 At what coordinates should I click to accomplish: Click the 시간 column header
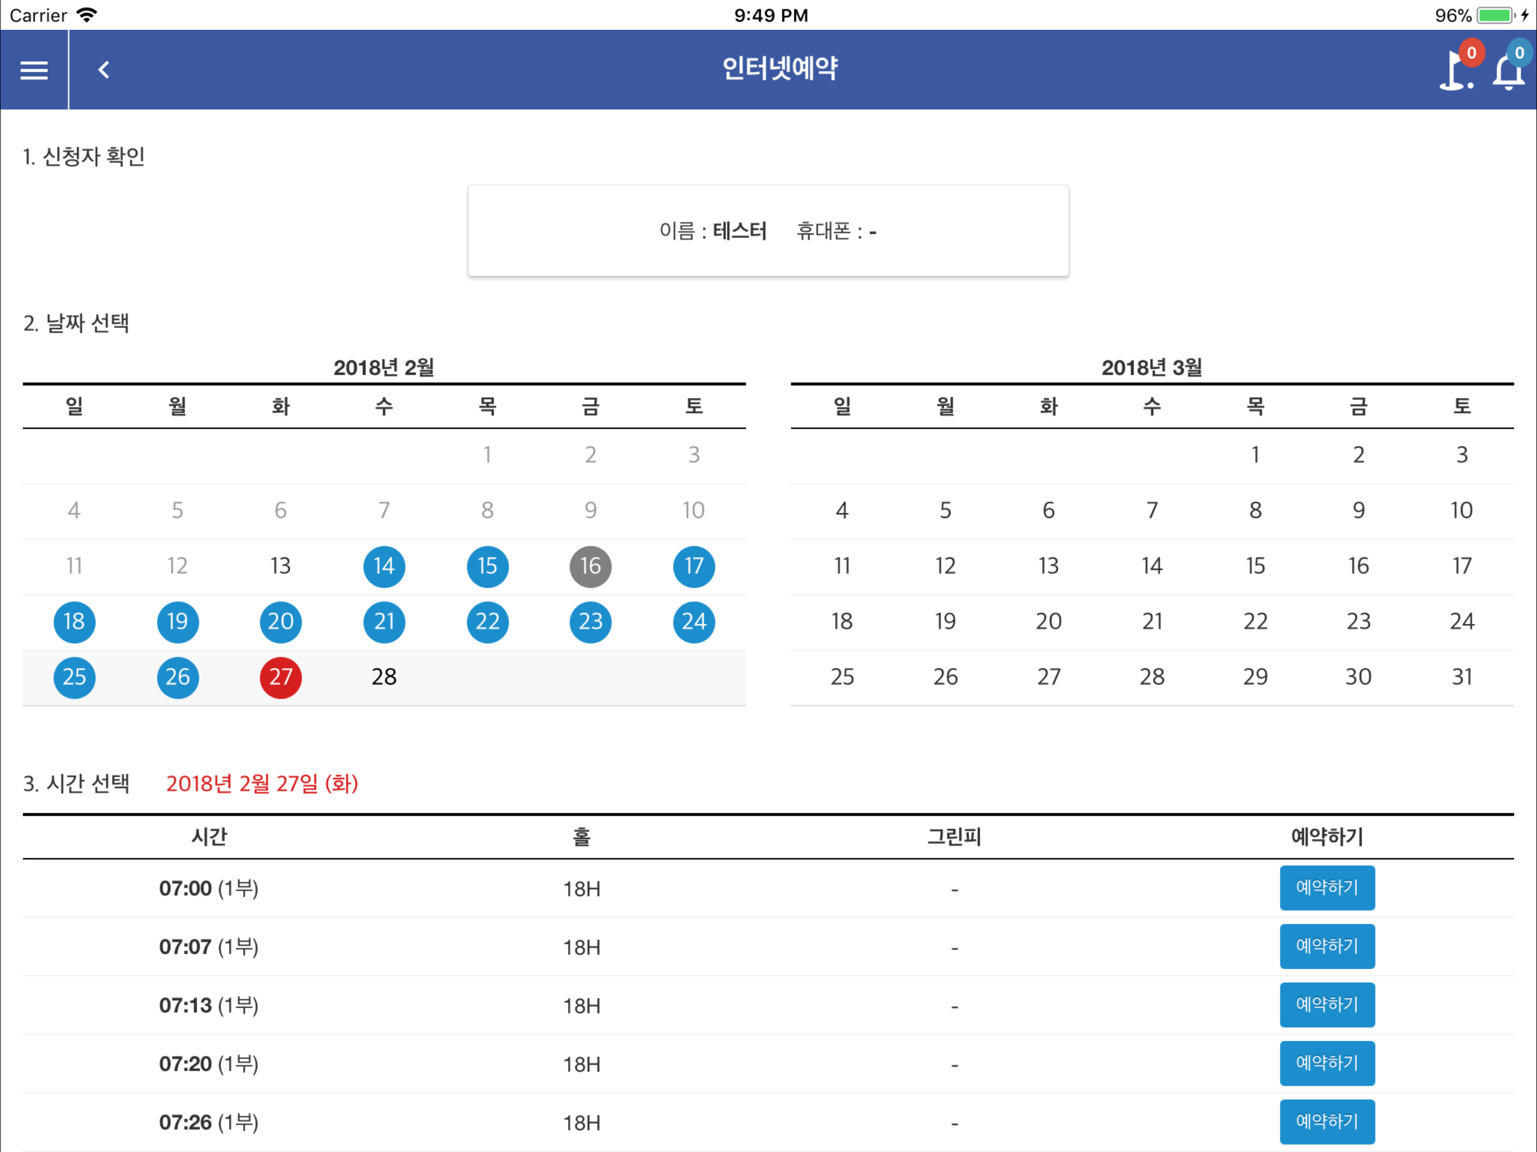[209, 836]
